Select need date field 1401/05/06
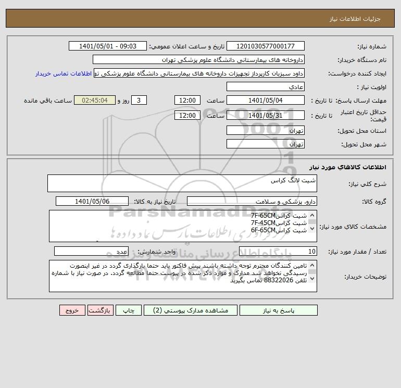The width and height of the screenshot is (401, 388). tap(92, 201)
